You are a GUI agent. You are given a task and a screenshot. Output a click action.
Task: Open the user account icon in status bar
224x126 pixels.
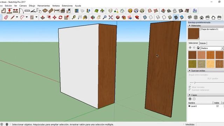click(7, 124)
